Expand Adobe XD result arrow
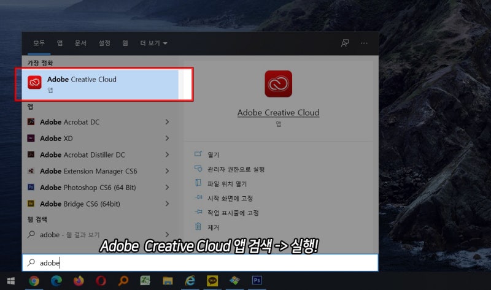Viewport: 491px width, 290px height. (x=167, y=138)
